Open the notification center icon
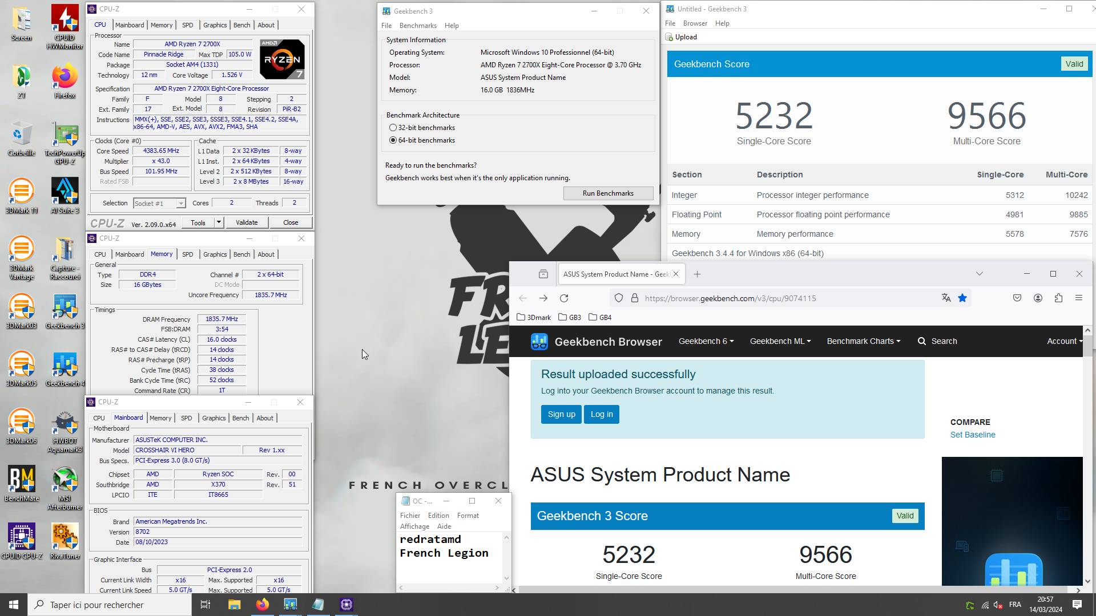Image resolution: width=1096 pixels, height=616 pixels. pos(1077,605)
